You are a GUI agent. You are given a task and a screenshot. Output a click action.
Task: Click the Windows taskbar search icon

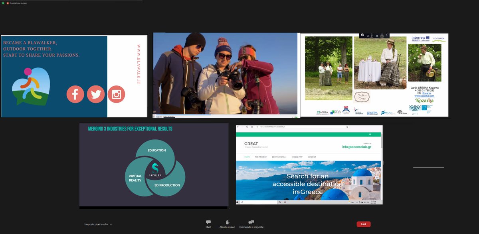click(x=242, y=202)
